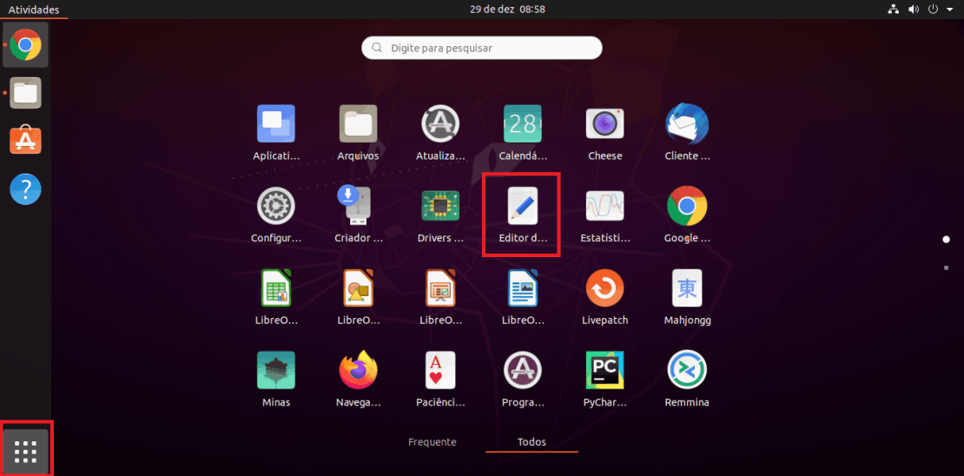Screen dimensions: 964x476
Task: Open LibreOffice Calc spreadsheet icon
Action: pos(276,288)
